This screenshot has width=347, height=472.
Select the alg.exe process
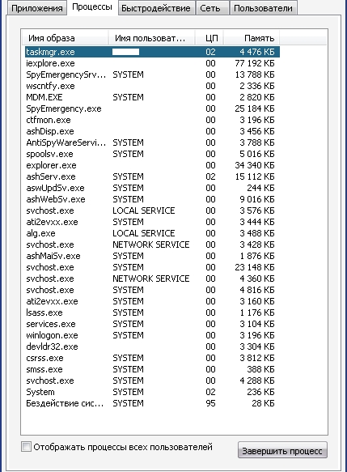click(152, 233)
